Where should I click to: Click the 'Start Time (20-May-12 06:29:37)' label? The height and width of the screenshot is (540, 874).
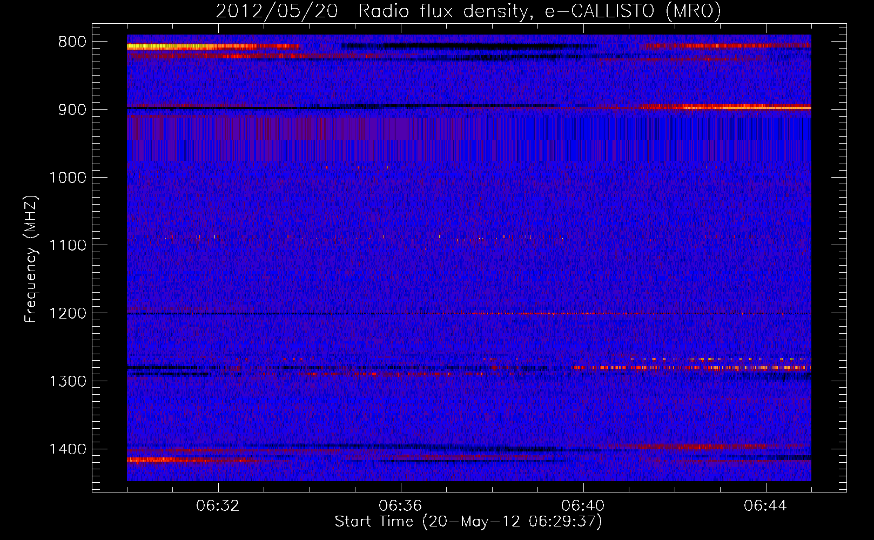tap(468, 522)
